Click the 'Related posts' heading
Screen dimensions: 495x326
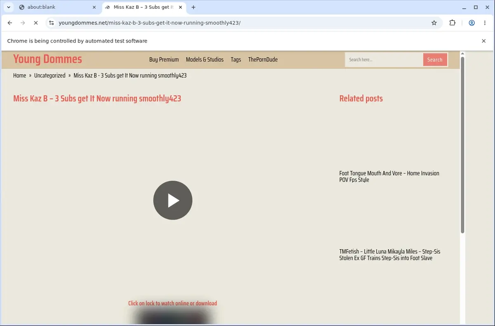point(361,98)
